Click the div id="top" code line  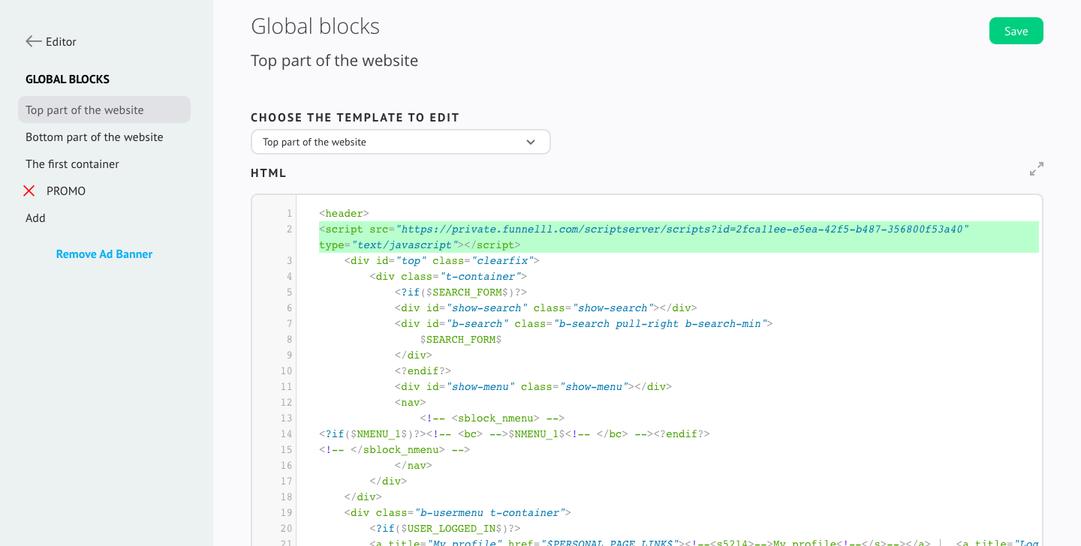pyautogui.click(x=442, y=261)
